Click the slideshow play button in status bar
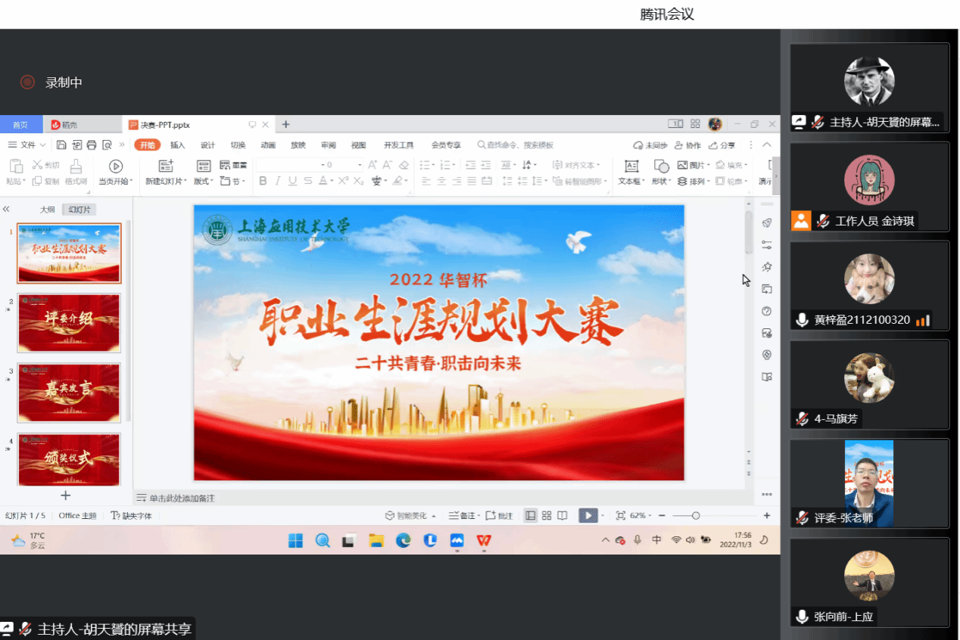Image resolution: width=960 pixels, height=640 pixels. pos(588,515)
